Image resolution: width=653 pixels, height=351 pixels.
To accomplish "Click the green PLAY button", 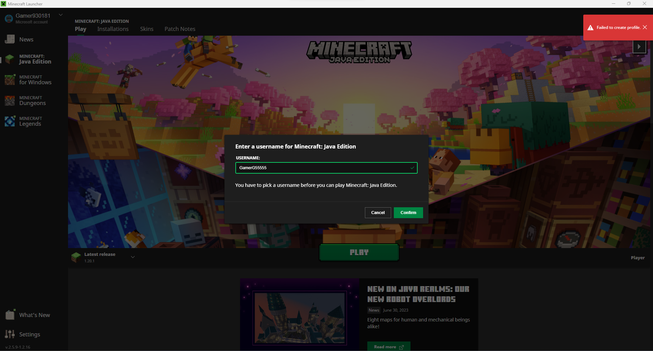I will tap(359, 252).
